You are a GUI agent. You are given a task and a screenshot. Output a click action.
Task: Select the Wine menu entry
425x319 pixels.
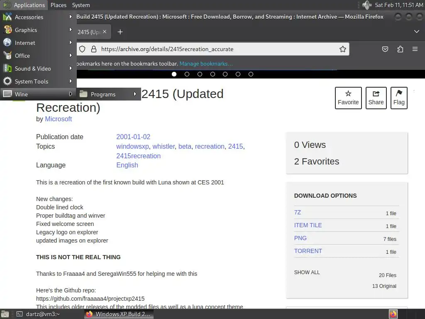coord(38,94)
